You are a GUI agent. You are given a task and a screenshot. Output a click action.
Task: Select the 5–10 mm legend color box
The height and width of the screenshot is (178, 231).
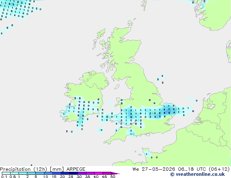40,173
